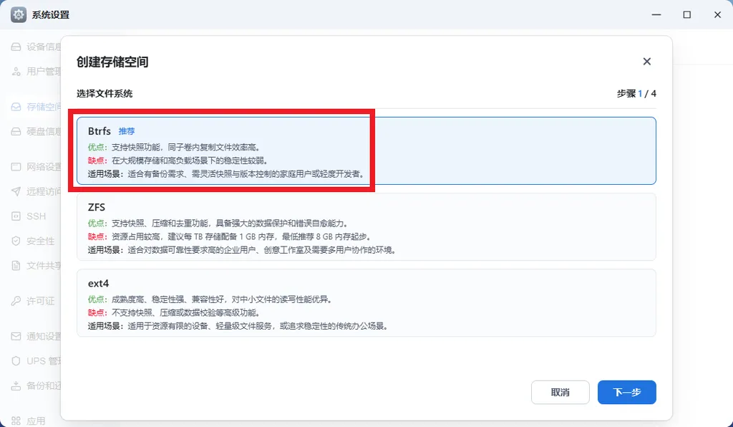
Task: Open the 许可证 (License) sidebar icon
Action: click(x=16, y=300)
